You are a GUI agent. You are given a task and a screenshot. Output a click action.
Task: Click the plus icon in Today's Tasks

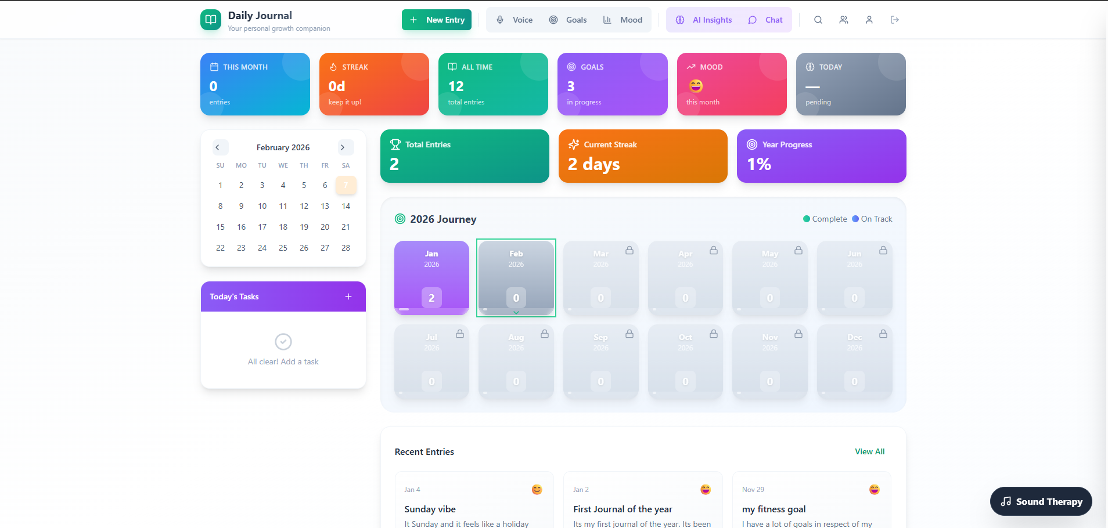pyautogui.click(x=348, y=296)
